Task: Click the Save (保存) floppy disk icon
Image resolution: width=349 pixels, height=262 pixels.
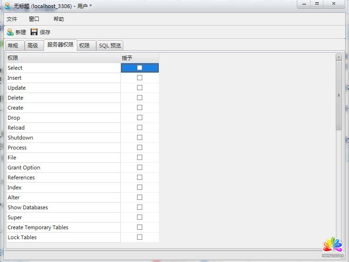Action: pos(34,32)
